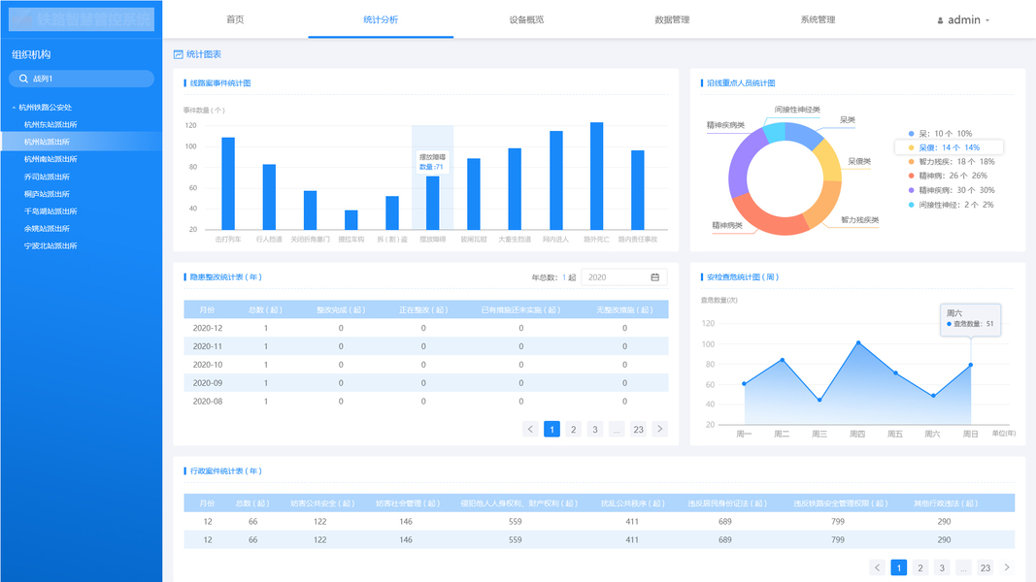Go to the 系统管理 tab
Viewport: 1036px width, 582px height.
click(x=818, y=19)
